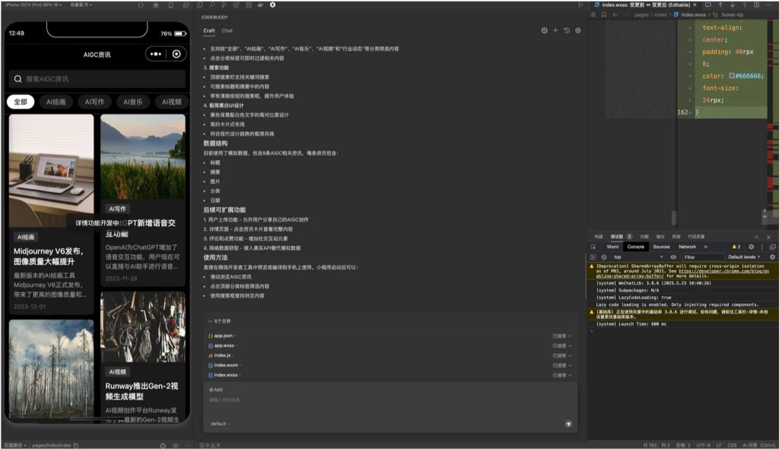Viewport: 779px width, 449px height.
Task: Open the Midjourney V6 news card image
Action: tap(51, 170)
